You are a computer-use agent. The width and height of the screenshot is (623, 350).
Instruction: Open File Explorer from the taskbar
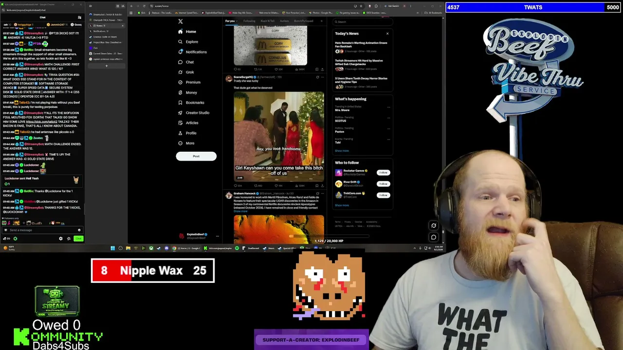[128, 248]
